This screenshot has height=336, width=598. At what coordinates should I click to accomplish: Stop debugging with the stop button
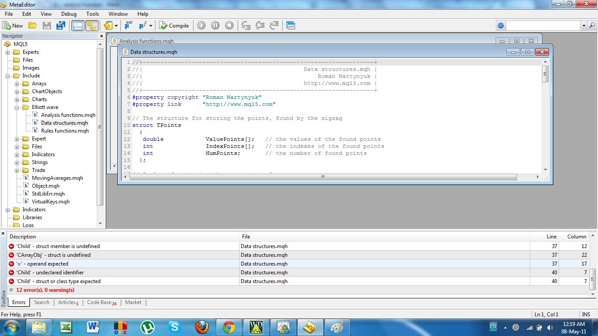coord(229,26)
